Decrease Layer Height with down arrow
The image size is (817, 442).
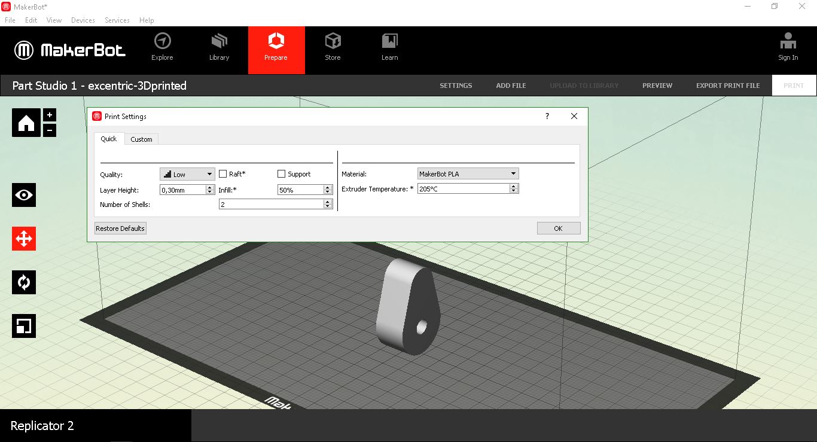(210, 192)
